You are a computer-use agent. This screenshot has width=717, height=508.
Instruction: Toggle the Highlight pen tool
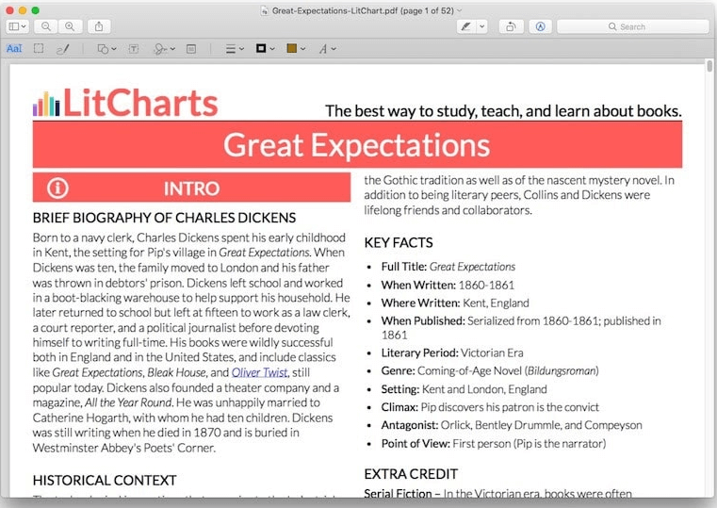pos(464,26)
